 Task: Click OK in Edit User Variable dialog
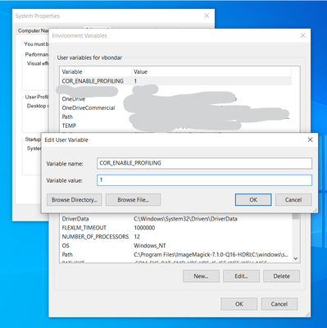point(253,200)
